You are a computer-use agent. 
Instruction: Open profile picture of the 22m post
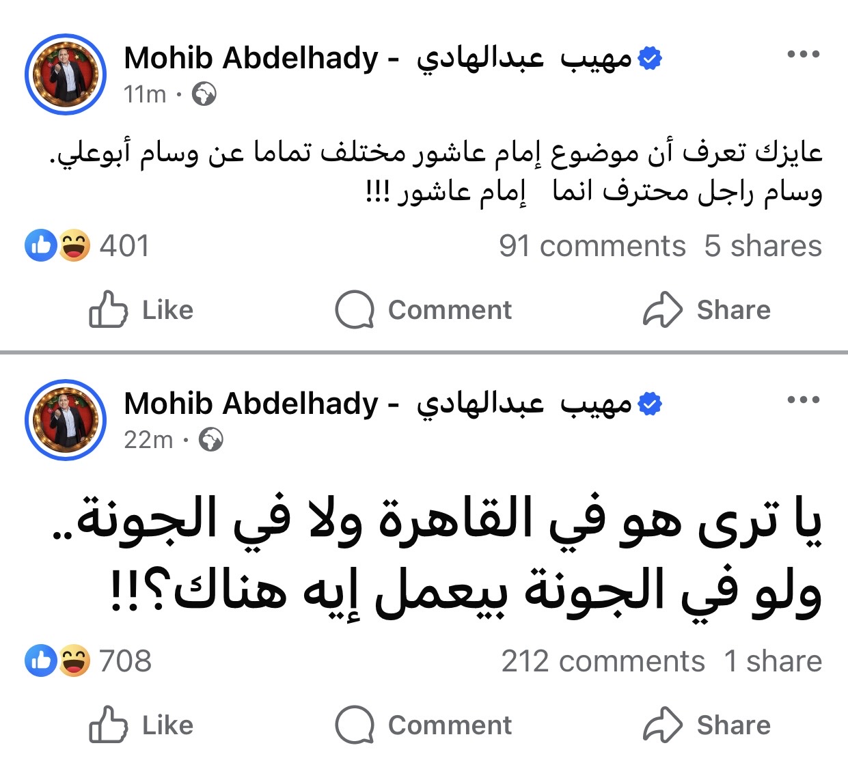pos(66,420)
